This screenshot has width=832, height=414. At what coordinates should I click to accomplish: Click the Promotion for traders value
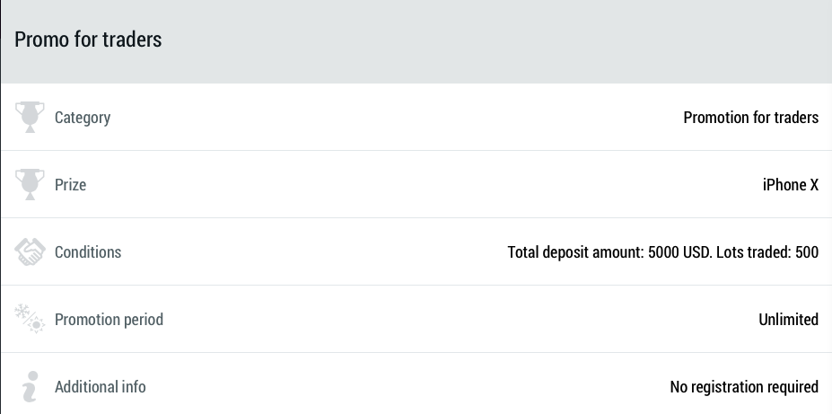click(x=750, y=118)
